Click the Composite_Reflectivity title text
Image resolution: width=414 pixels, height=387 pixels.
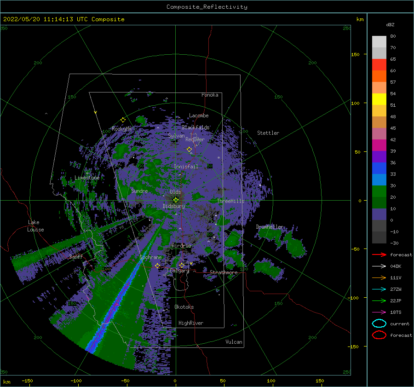pyautogui.click(x=207, y=7)
